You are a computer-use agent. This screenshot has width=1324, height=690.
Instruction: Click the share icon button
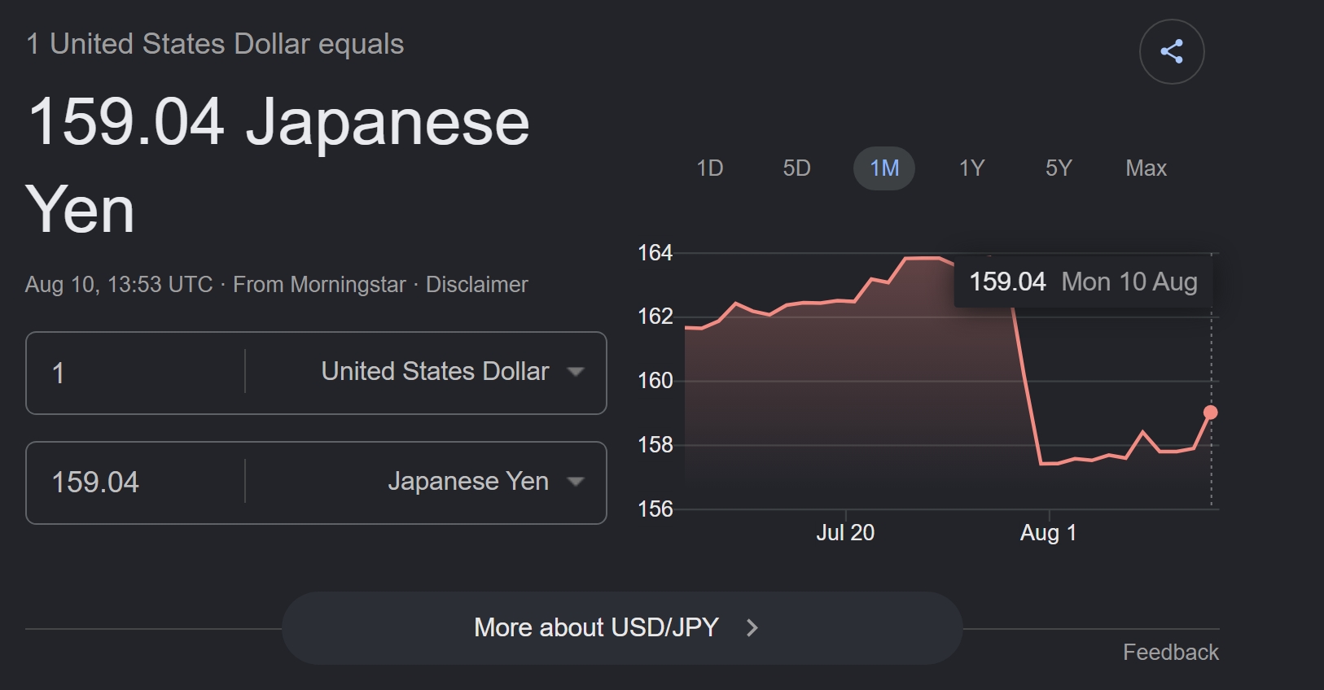tap(1171, 51)
